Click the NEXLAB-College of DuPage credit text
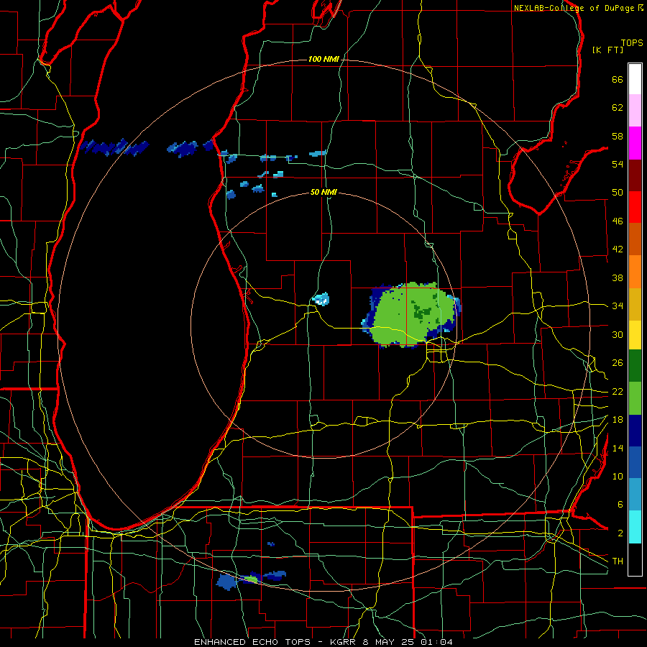 tap(574, 8)
